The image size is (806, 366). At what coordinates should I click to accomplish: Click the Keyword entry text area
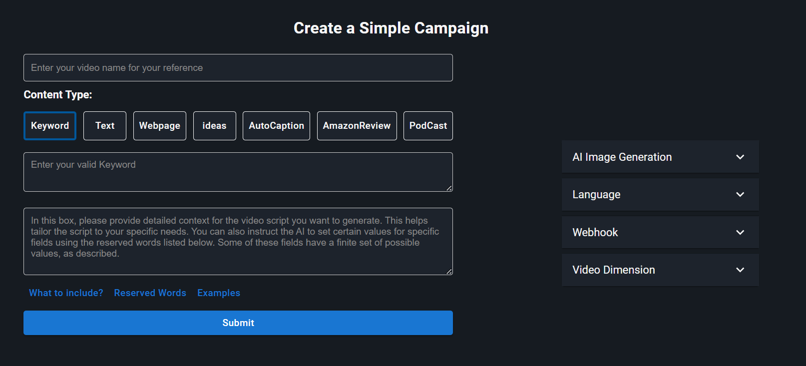coord(238,172)
